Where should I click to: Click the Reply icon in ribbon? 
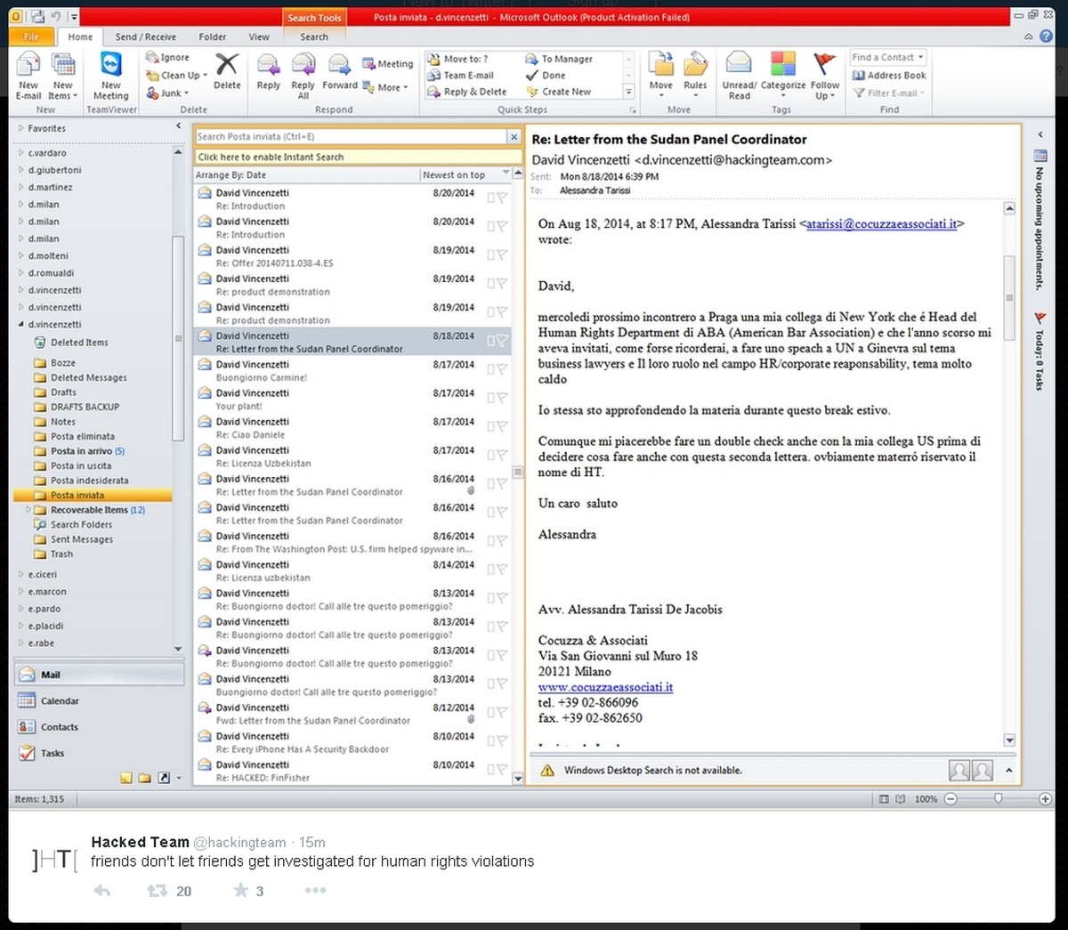coord(269,65)
